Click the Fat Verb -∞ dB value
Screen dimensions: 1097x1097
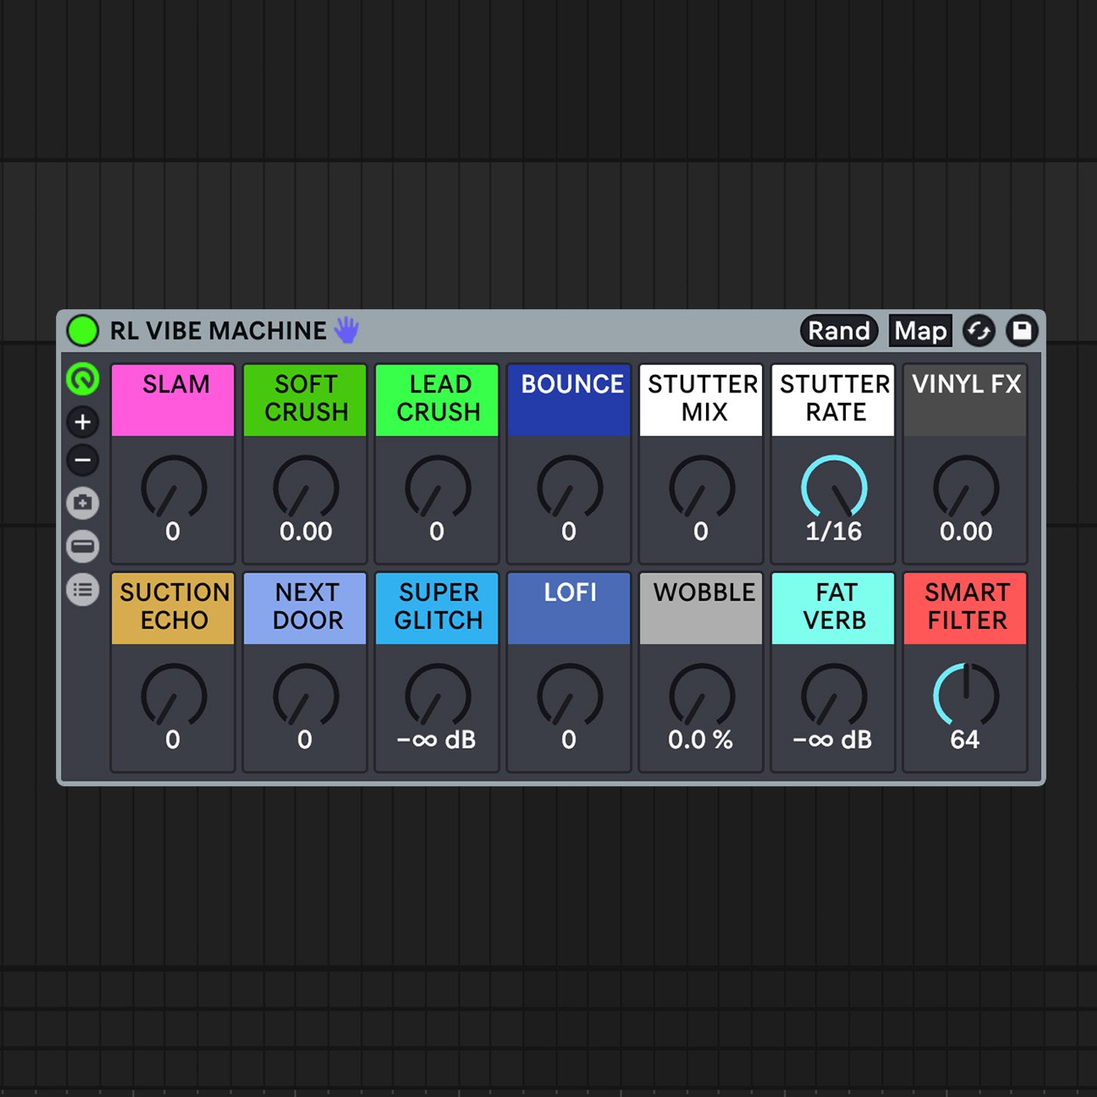(832, 739)
